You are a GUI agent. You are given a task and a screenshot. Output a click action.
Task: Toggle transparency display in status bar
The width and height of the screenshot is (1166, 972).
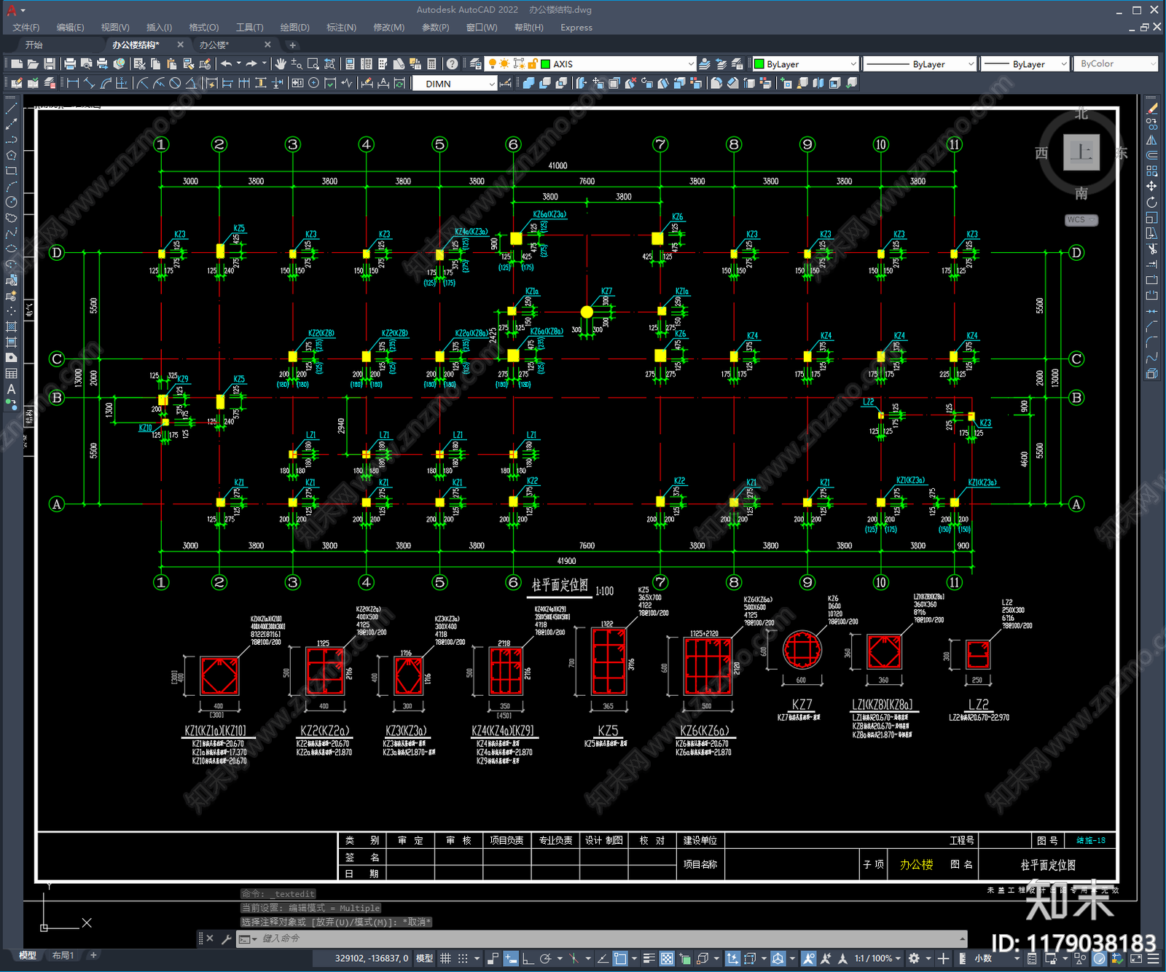coord(667,959)
